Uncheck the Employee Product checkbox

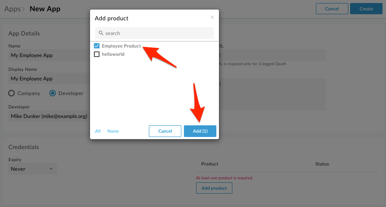(97, 46)
